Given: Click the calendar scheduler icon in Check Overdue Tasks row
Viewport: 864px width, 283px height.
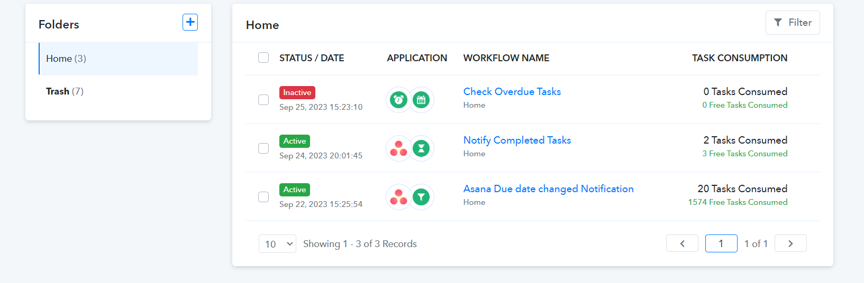Looking at the screenshot, I should [421, 100].
